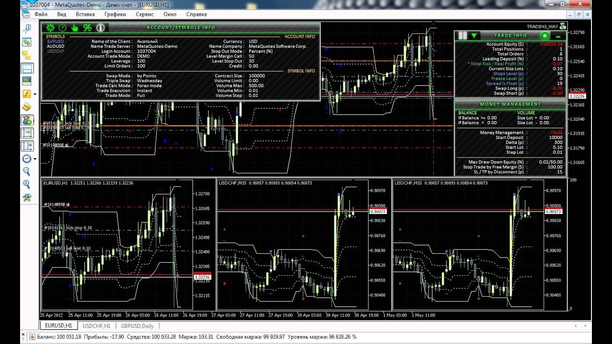Open the Графики menu
The height and width of the screenshot is (344, 612).
115,14
